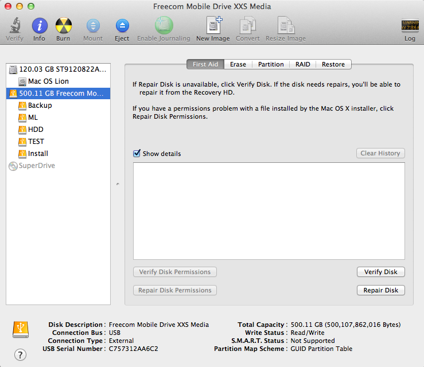Open help with the question mark button
The image size is (424, 367).
(x=20, y=354)
